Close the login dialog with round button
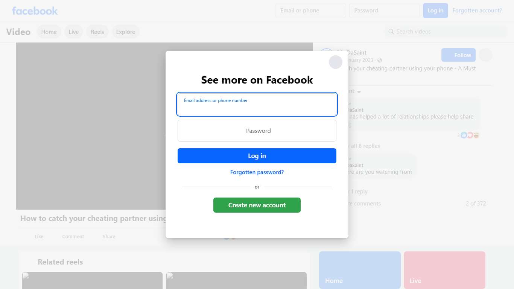This screenshot has height=289, width=514. tap(335, 62)
